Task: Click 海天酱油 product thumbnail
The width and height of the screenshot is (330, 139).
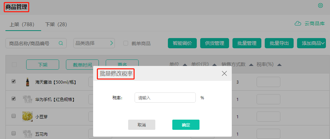Action: 27,82
